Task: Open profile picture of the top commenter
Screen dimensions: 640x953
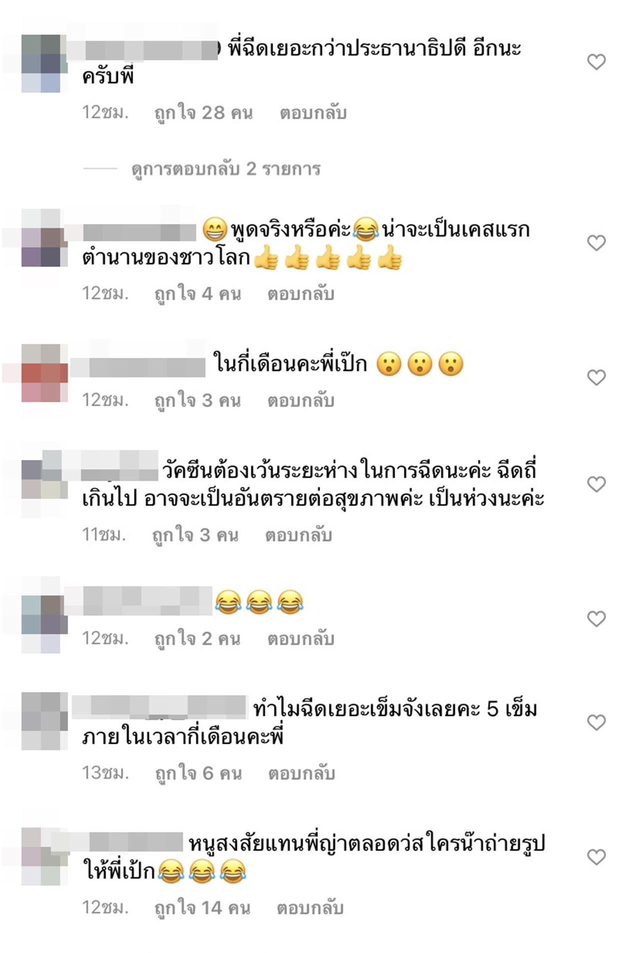Action: [x=44, y=64]
